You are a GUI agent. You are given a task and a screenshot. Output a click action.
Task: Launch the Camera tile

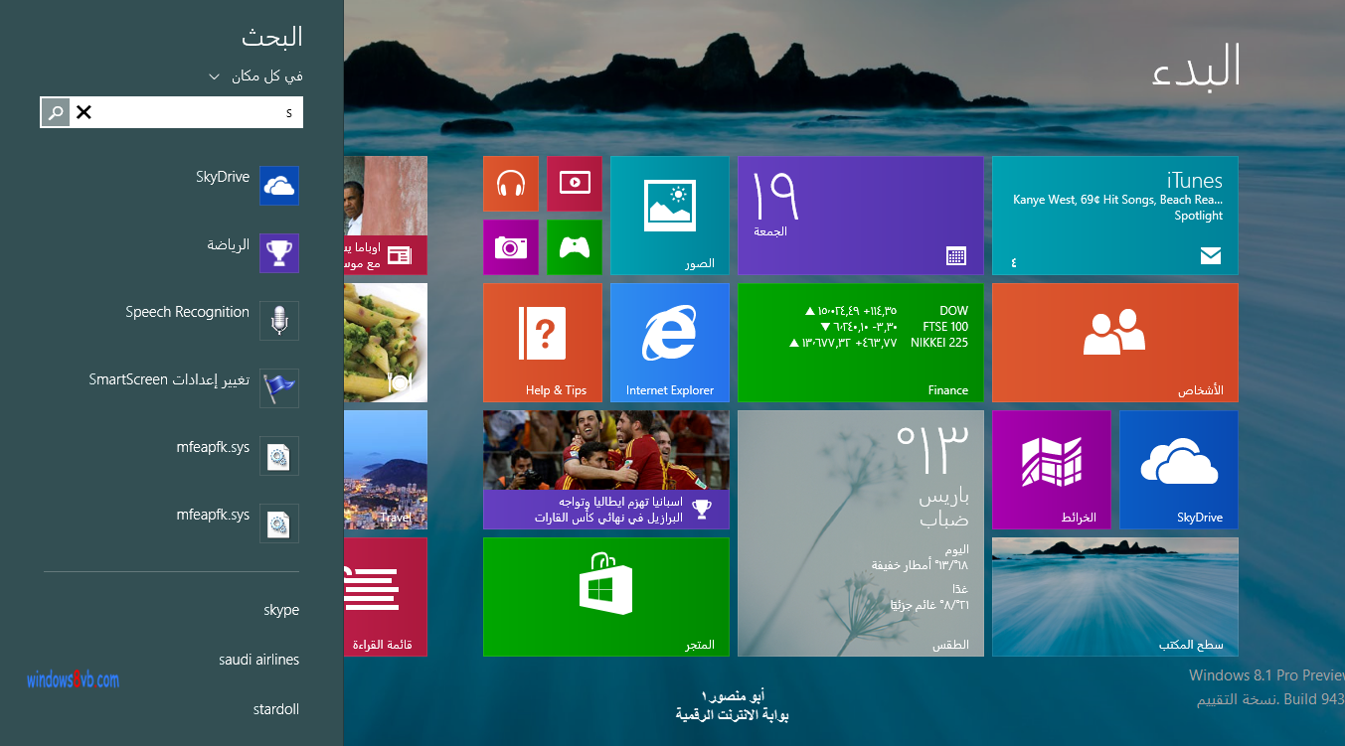tap(511, 247)
